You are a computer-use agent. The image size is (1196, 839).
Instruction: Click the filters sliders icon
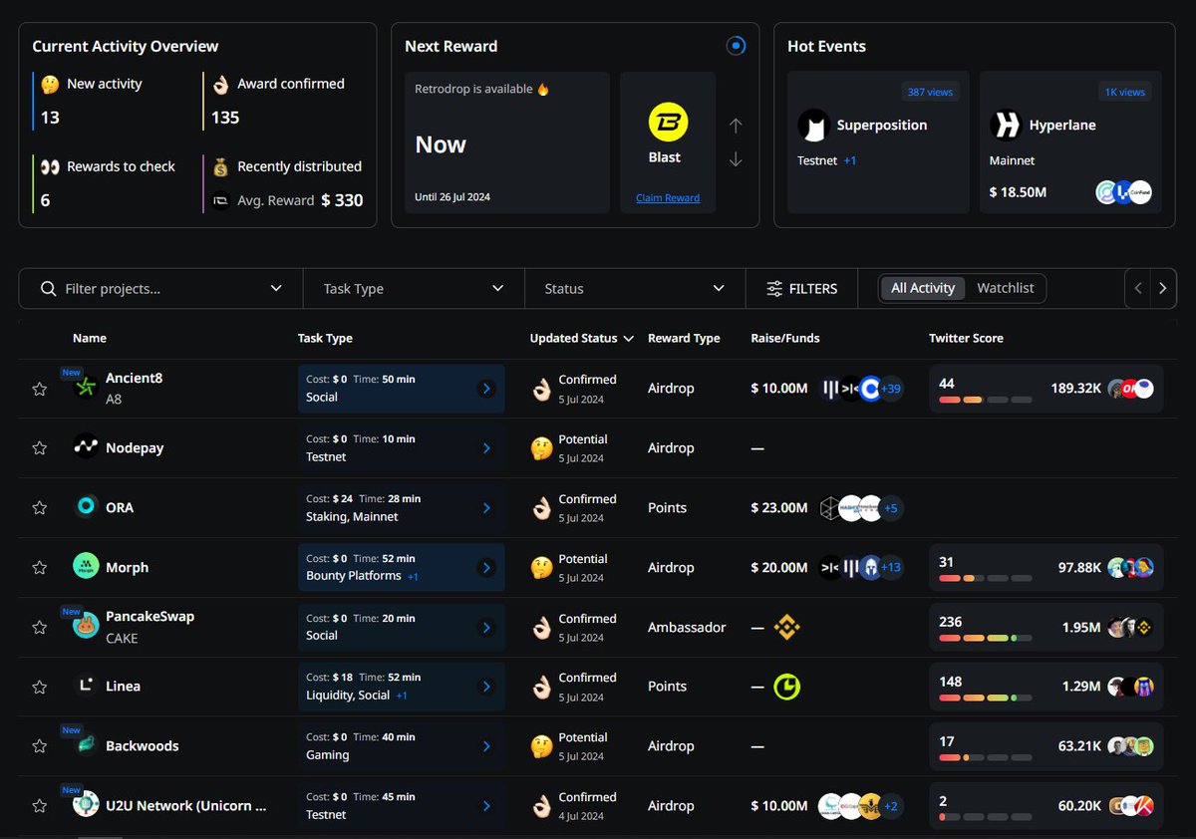pyautogui.click(x=774, y=289)
